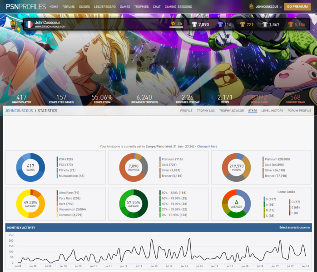The width and height of the screenshot is (317, 272).
Task: Select the STATS tab
Action: coord(253,111)
